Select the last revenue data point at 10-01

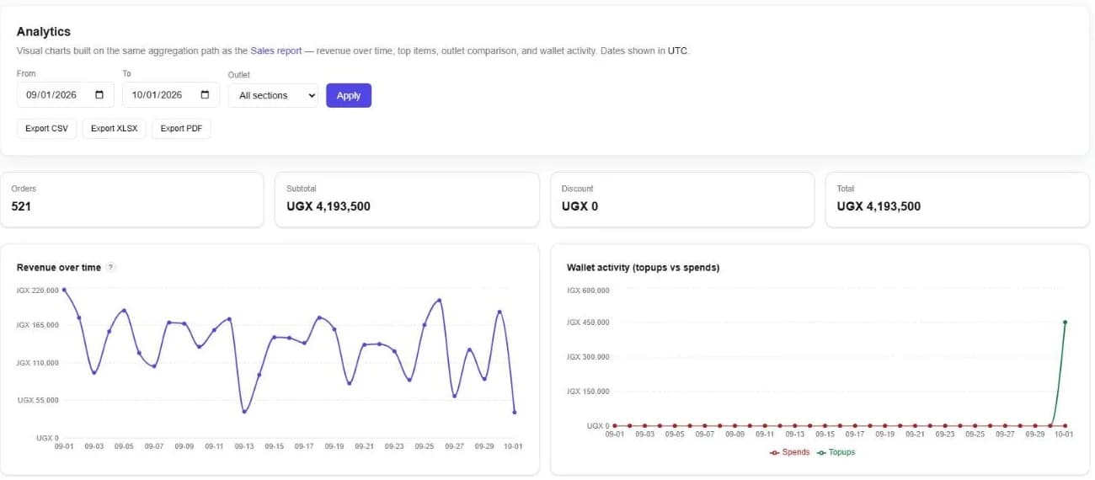click(x=515, y=413)
